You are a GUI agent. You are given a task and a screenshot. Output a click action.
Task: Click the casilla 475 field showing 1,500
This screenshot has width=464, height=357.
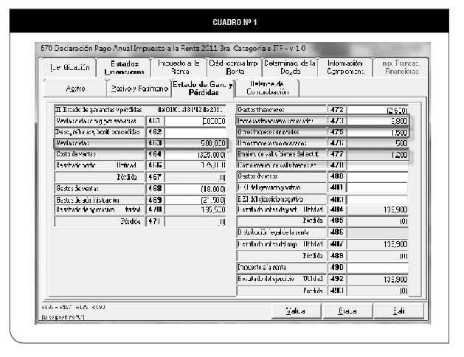[x=377, y=132]
